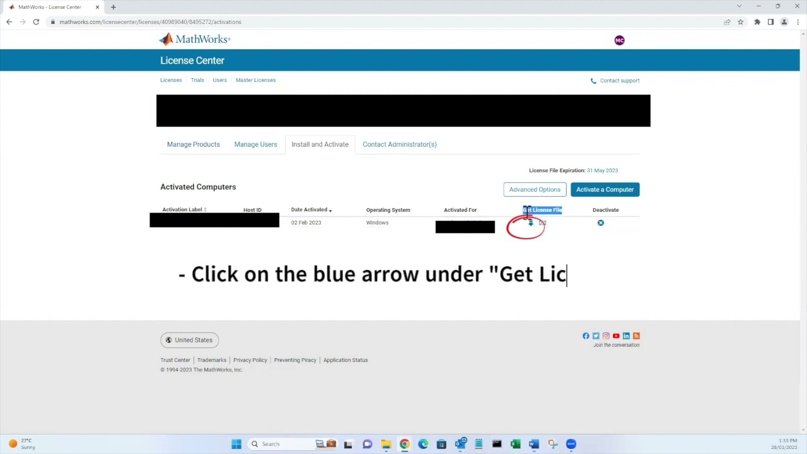
Task: Open Trust Center footer link
Action: [x=175, y=360]
